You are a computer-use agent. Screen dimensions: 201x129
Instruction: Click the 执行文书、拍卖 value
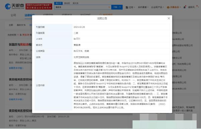(81, 51)
